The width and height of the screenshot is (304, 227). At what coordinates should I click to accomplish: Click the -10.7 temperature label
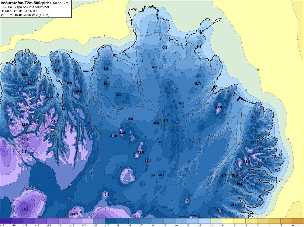pyautogui.click(x=133, y=138)
